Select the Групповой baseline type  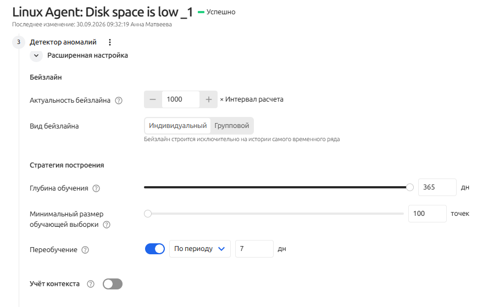tap(232, 126)
